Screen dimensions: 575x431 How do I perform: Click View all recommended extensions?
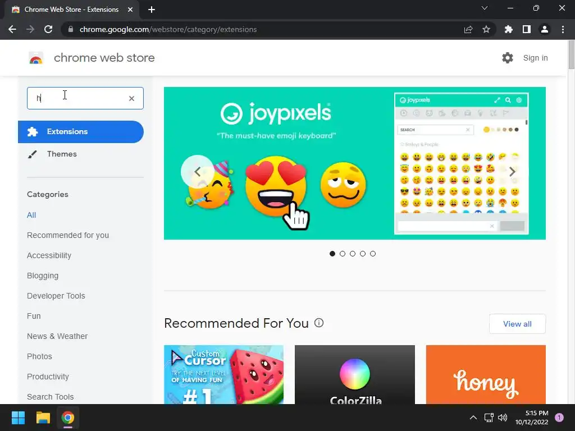click(517, 324)
